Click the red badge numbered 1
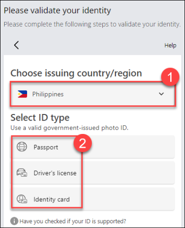Viewport: 185px width, 228px height. pyautogui.click(x=170, y=77)
